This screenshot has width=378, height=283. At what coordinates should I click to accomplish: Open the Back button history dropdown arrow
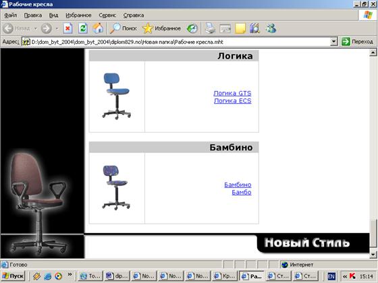pos(35,28)
